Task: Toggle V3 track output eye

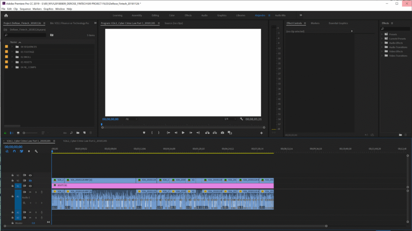Action: tap(30, 175)
